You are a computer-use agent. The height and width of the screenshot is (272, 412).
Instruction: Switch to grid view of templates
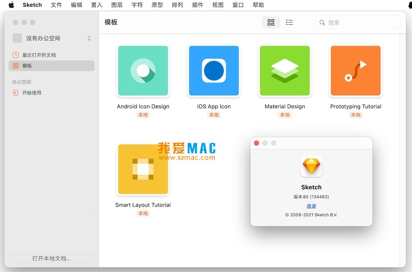pos(271,22)
